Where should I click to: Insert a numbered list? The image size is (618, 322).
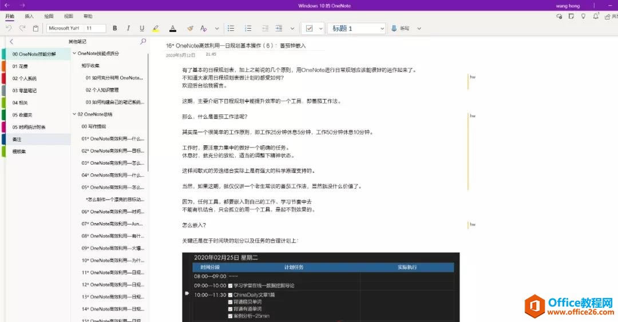click(248, 29)
